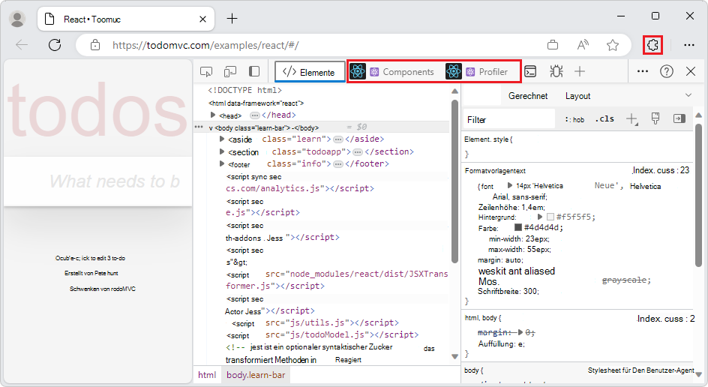Screen dimensions: 708x387
Task: Switch to Layout styles tab
Action: pos(577,96)
